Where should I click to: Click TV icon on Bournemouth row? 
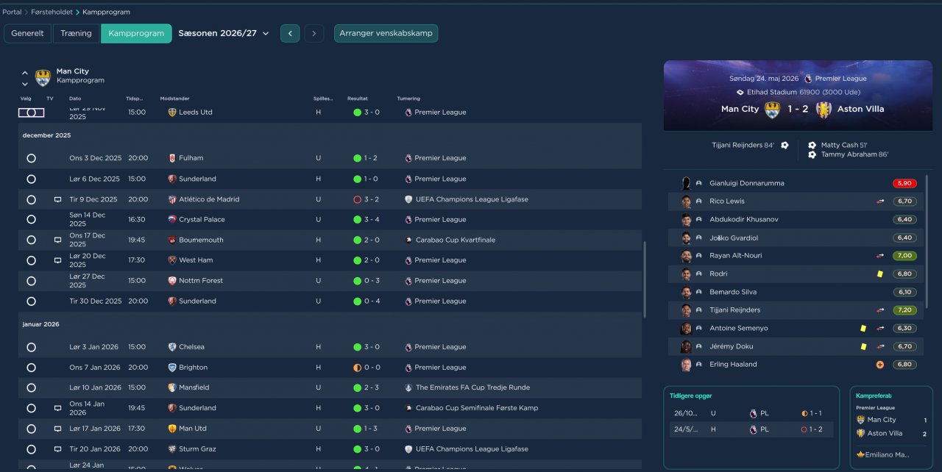click(x=57, y=240)
